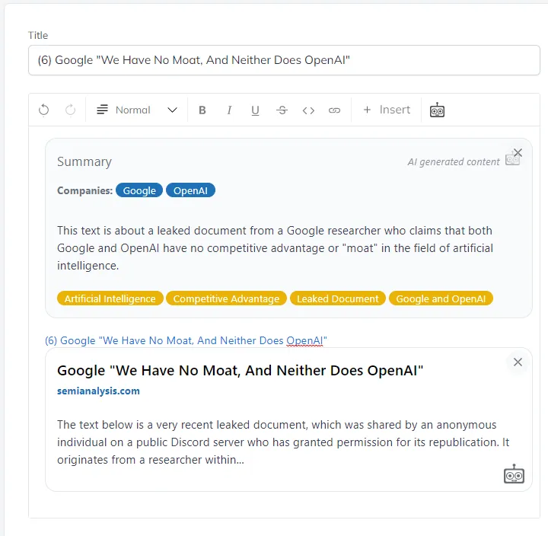Click the undo arrow in the toolbar
This screenshot has height=536, width=548.
[x=44, y=110]
